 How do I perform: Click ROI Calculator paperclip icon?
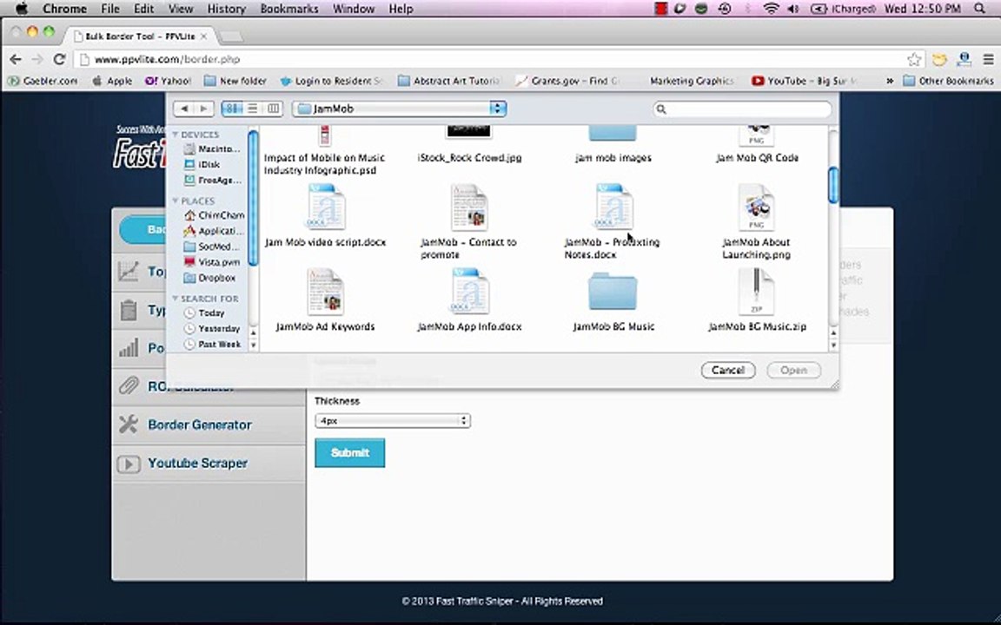pos(129,385)
